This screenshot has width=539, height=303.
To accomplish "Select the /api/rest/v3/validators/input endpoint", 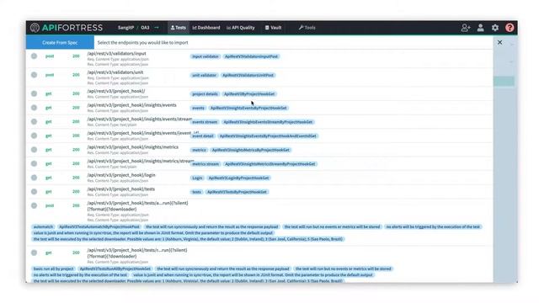I will coord(34,56).
